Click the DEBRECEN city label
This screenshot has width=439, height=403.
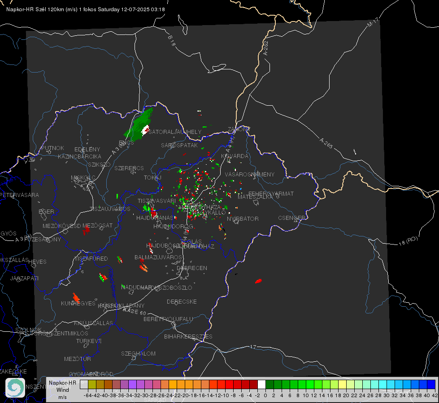[x=192, y=268]
